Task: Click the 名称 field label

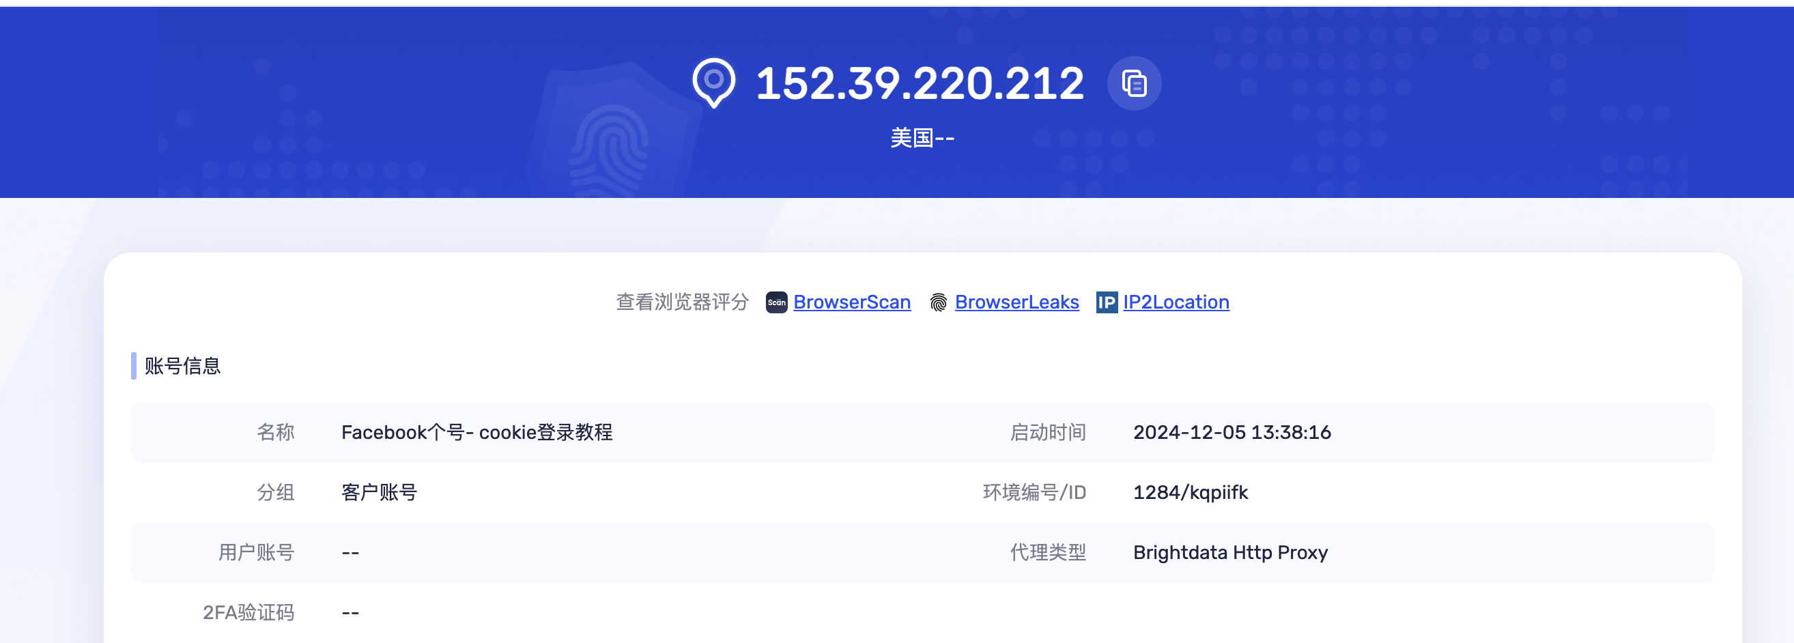Action: click(x=276, y=433)
